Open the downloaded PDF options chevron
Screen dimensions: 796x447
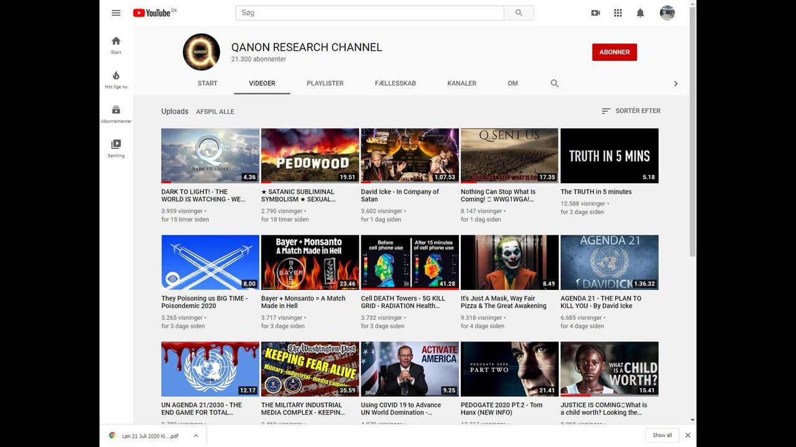[195, 436]
